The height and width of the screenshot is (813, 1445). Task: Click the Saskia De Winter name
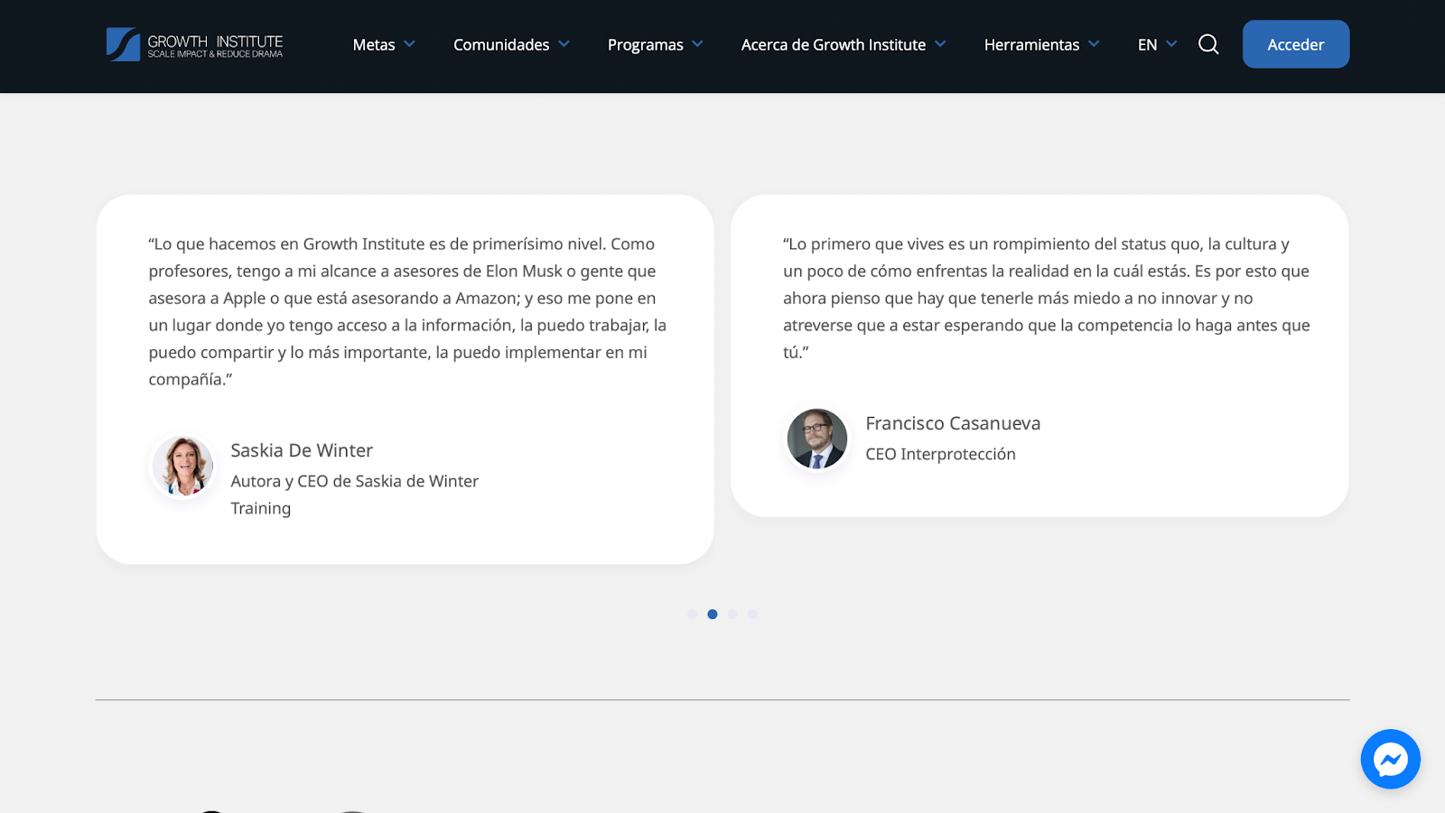(x=302, y=450)
